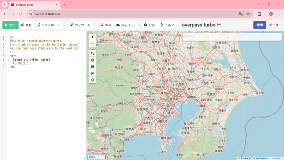Click the zoom-to-data magnifier icon

coord(93,53)
